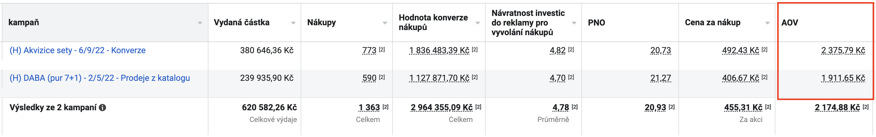876x137 pixels.
Task: Open the Vydaná částka column dropdown arrow
Action: [x=293, y=23]
